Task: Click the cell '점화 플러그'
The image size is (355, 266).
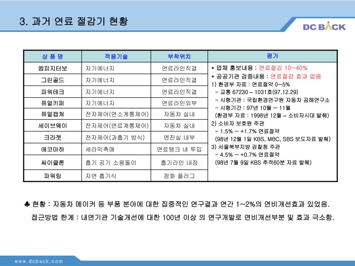Action: [179, 176]
